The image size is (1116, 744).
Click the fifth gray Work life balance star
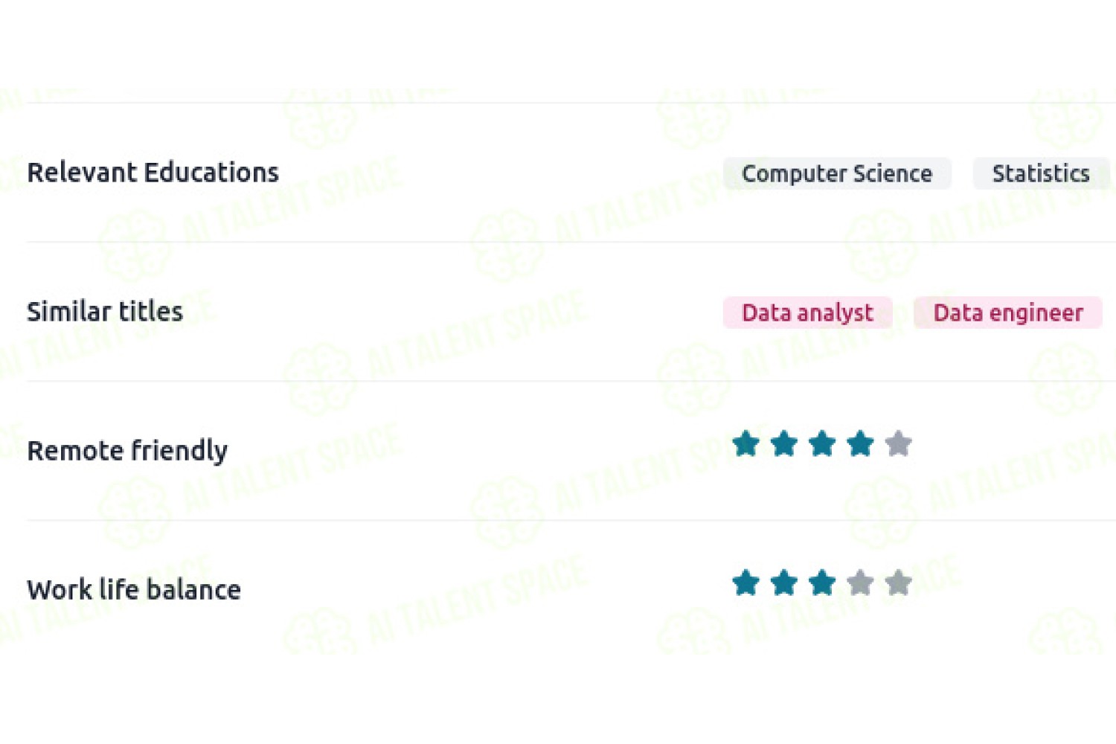(x=899, y=583)
